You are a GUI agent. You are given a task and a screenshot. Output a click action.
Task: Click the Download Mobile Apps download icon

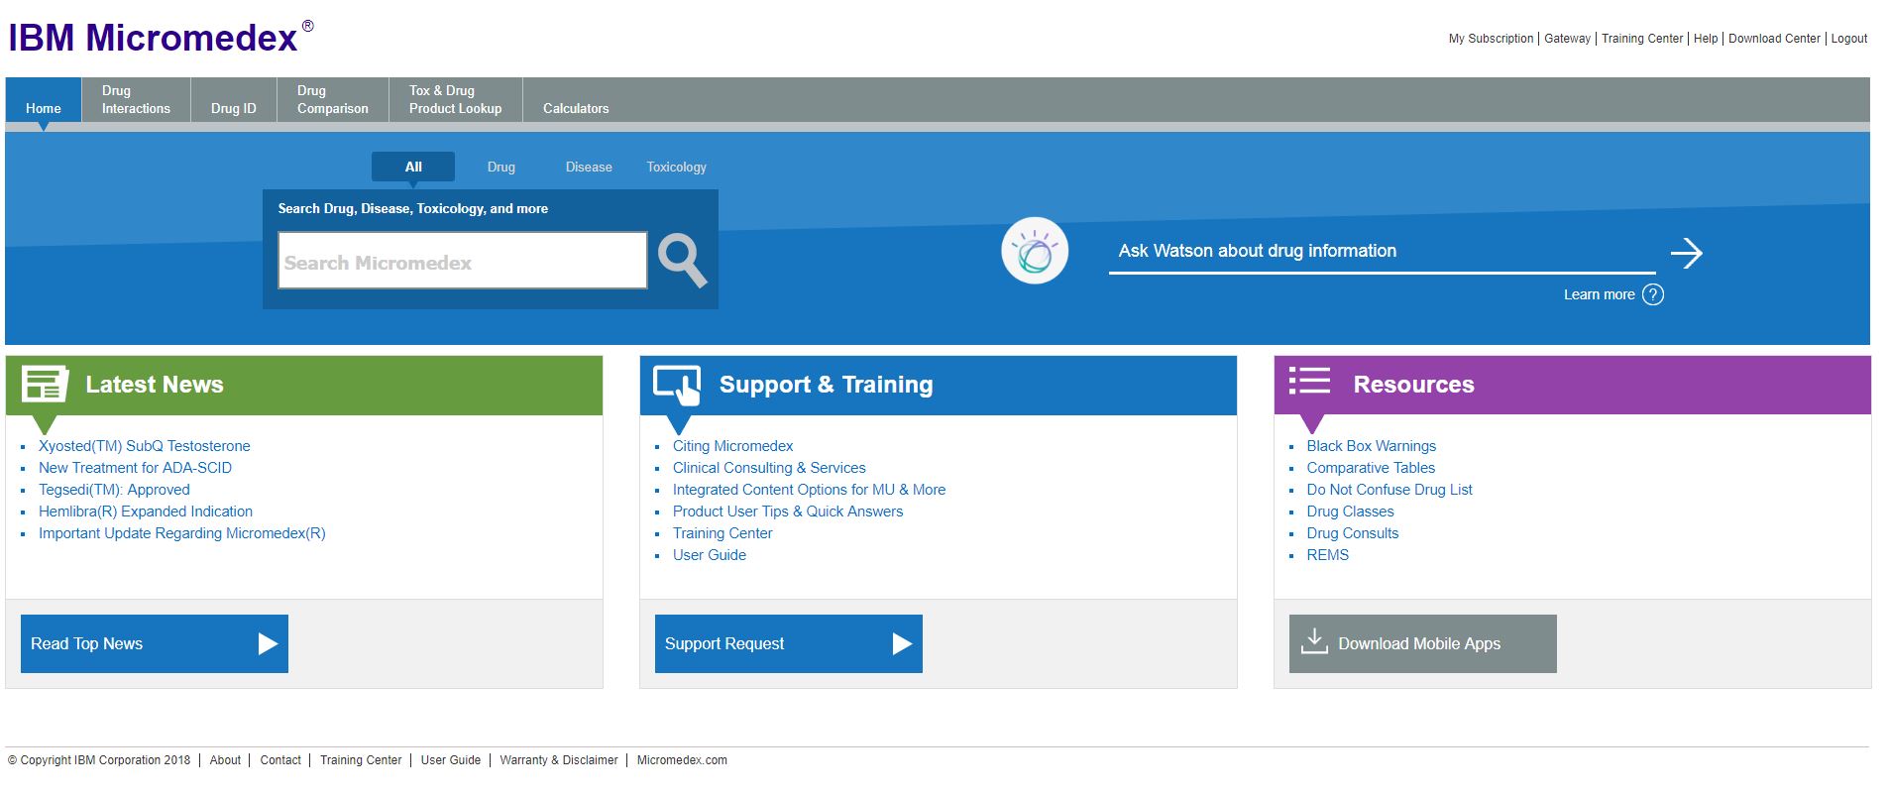click(1314, 641)
